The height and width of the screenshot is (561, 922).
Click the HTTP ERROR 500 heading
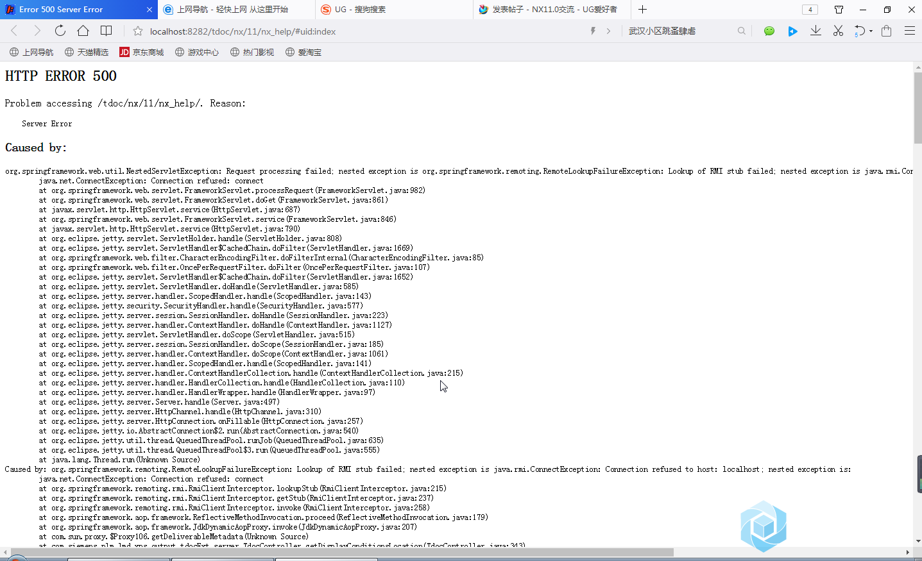pyautogui.click(x=61, y=76)
